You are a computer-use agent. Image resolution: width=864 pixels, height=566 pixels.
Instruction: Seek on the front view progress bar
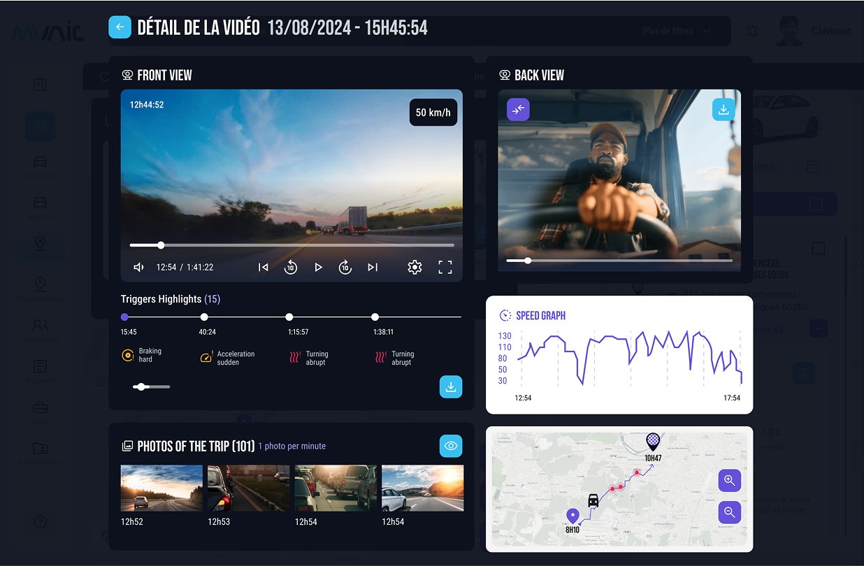(x=292, y=245)
